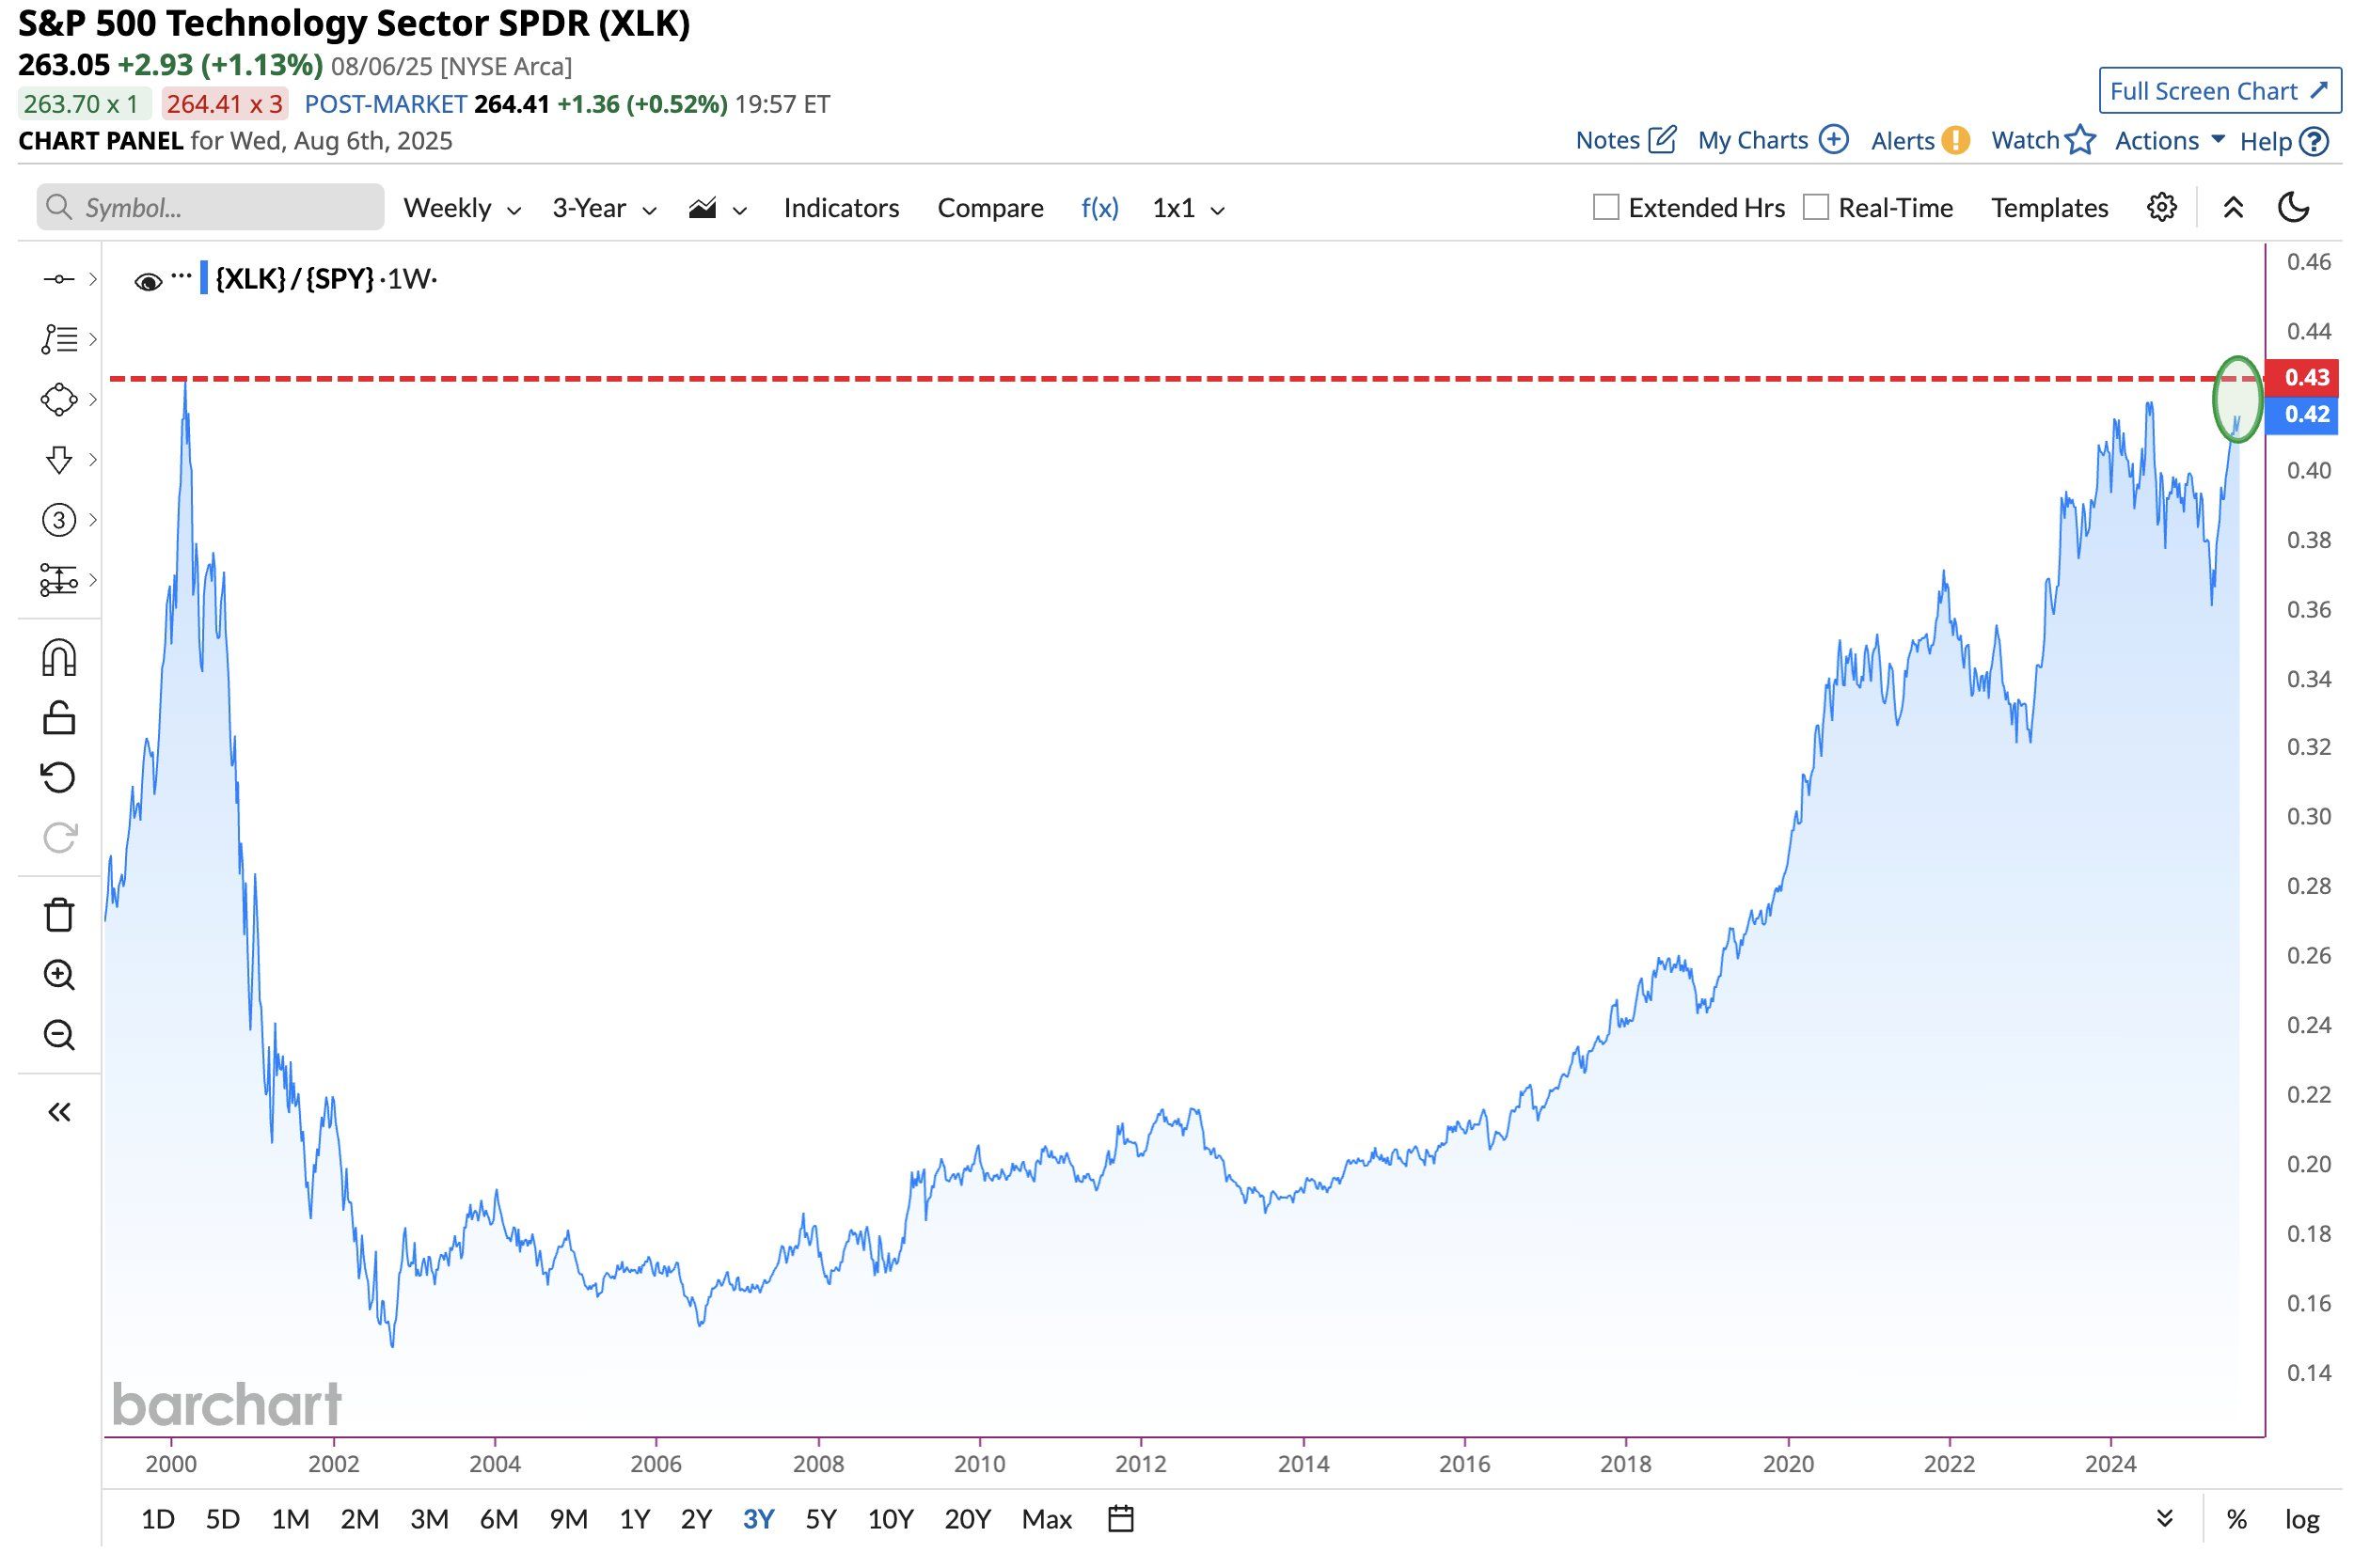Select the magnet snap tool
The height and width of the screenshot is (1568, 2370).
pyautogui.click(x=58, y=659)
